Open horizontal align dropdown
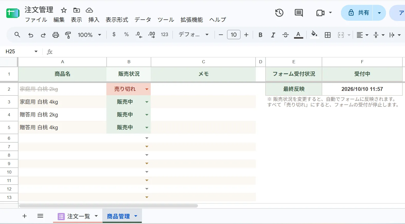 pos(362,35)
